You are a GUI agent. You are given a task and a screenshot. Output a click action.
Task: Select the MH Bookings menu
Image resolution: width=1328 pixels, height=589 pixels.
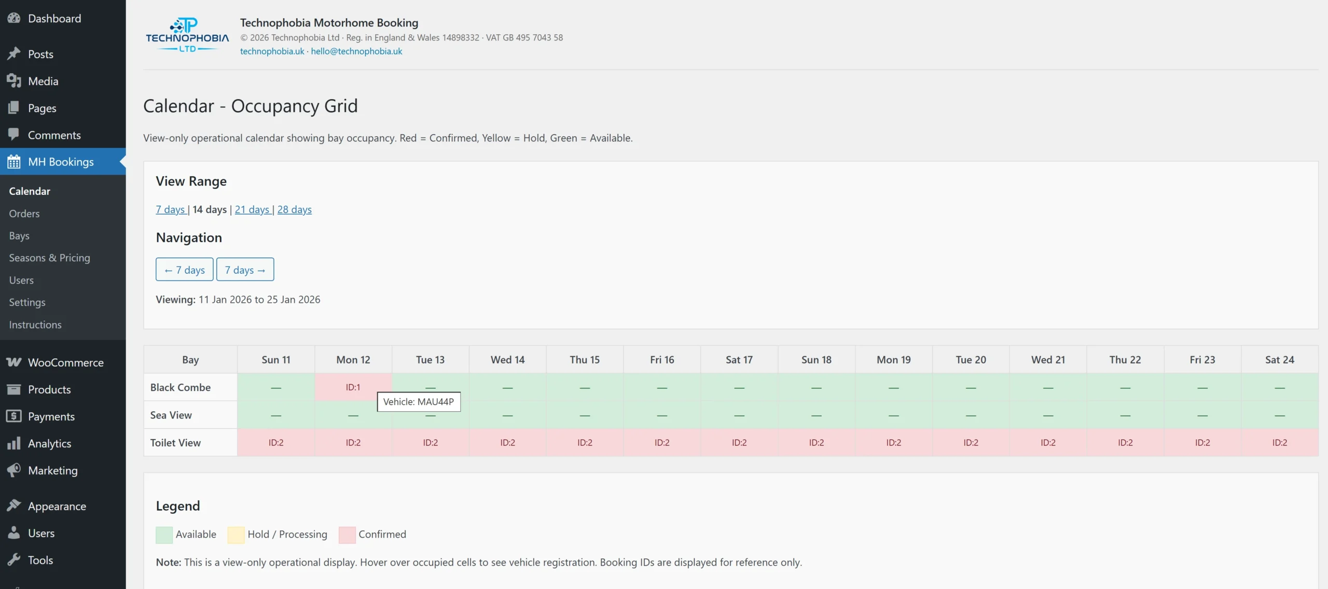pos(63,162)
